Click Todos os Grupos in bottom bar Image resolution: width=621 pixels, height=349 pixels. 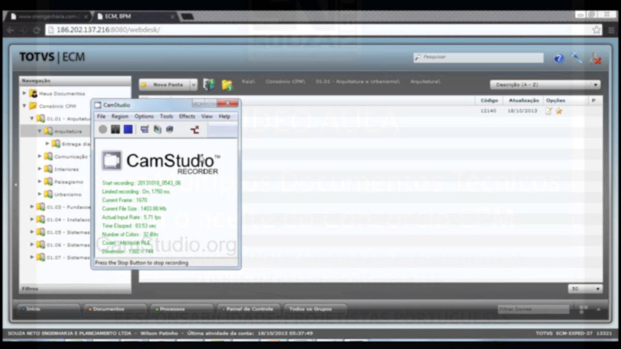click(x=315, y=309)
